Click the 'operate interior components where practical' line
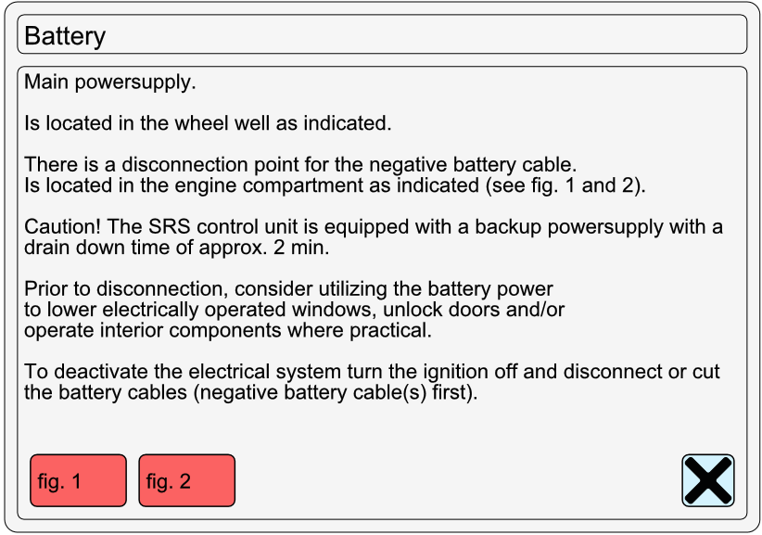The width and height of the screenshot is (762, 535). pos(228,331)
